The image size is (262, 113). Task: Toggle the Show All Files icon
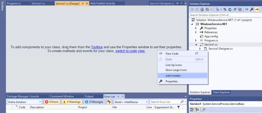pos(240,9)
